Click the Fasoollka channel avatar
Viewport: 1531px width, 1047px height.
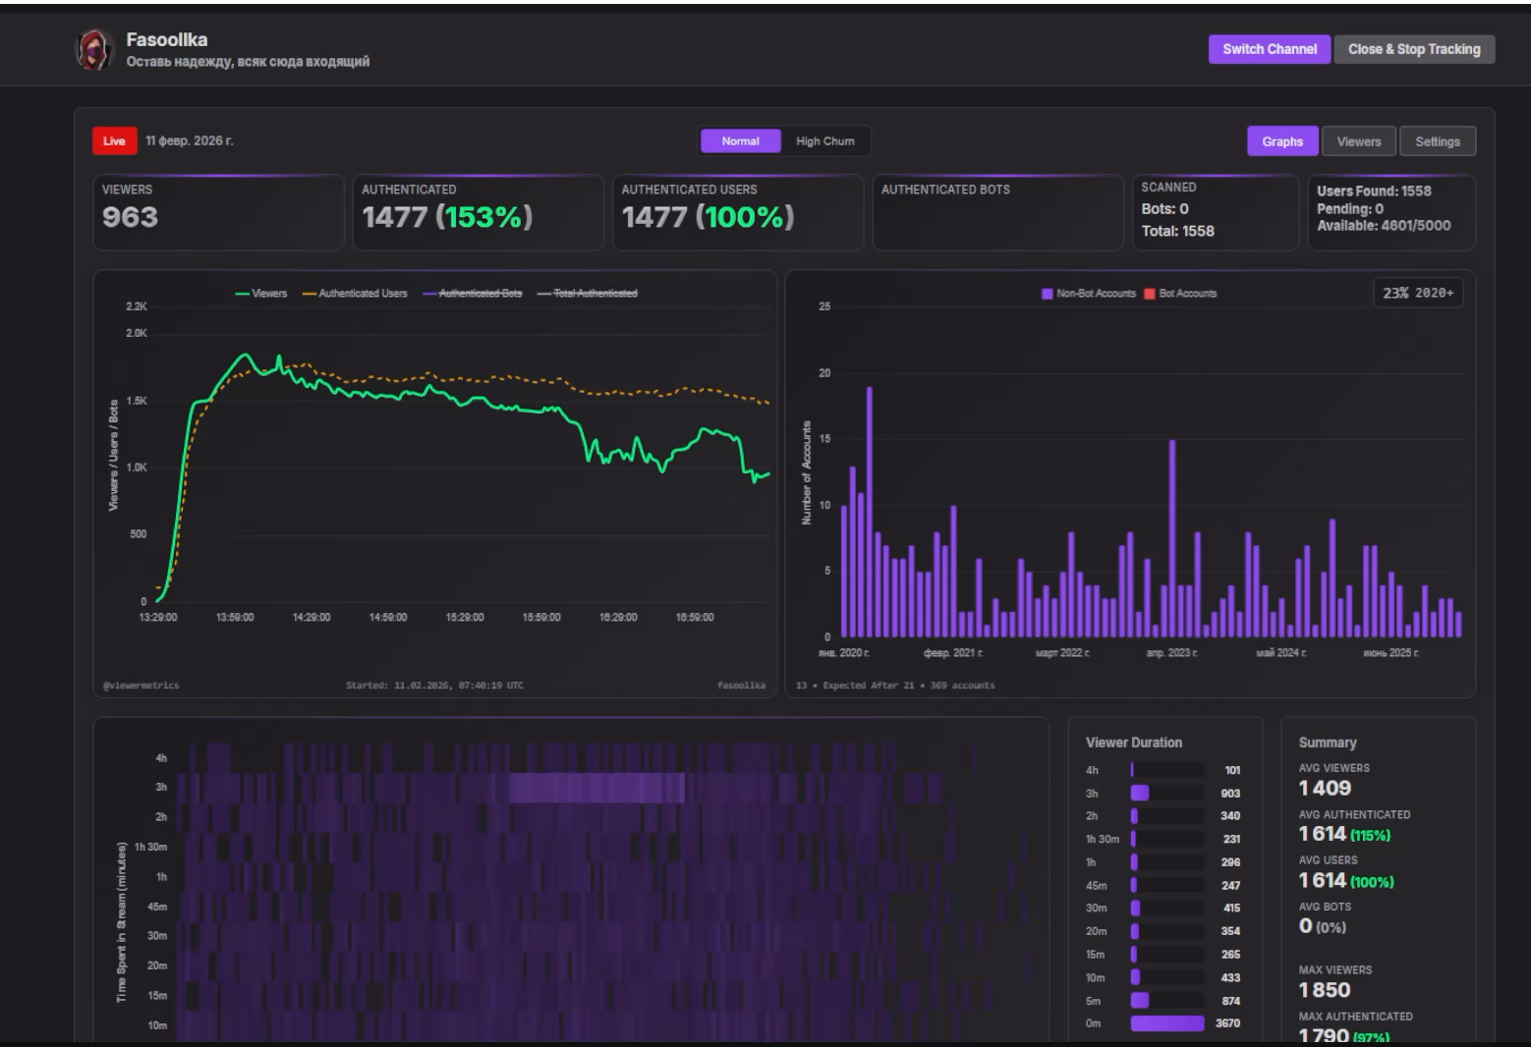pos(95,49)
